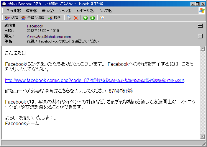Maximize the message window
This screenshot has height=147, width=207.
(198, 4)
